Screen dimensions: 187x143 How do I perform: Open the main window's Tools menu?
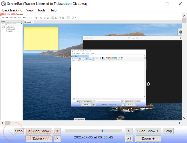point(41,10)
